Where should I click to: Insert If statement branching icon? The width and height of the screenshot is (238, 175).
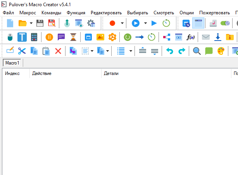pyautogui.click(x=167, y=37)
